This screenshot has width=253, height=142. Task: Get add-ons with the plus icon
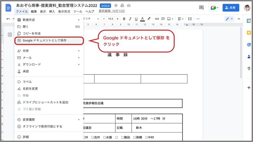(x=249, y=87)
